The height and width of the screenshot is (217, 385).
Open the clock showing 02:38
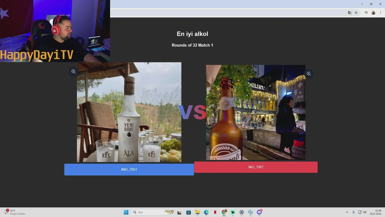pos(375,212)
